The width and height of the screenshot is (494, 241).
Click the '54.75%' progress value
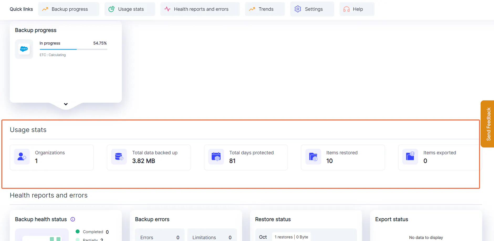[100, 43]
